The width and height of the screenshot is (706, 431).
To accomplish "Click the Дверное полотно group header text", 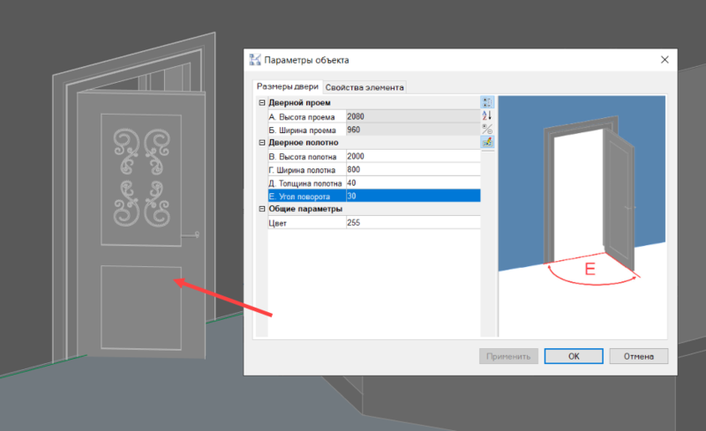I will coord(304,142).
